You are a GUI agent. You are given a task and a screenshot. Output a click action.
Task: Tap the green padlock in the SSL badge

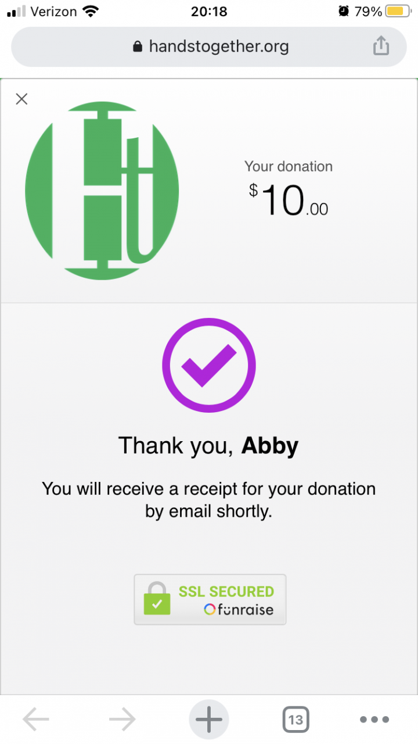click(157, 599)
